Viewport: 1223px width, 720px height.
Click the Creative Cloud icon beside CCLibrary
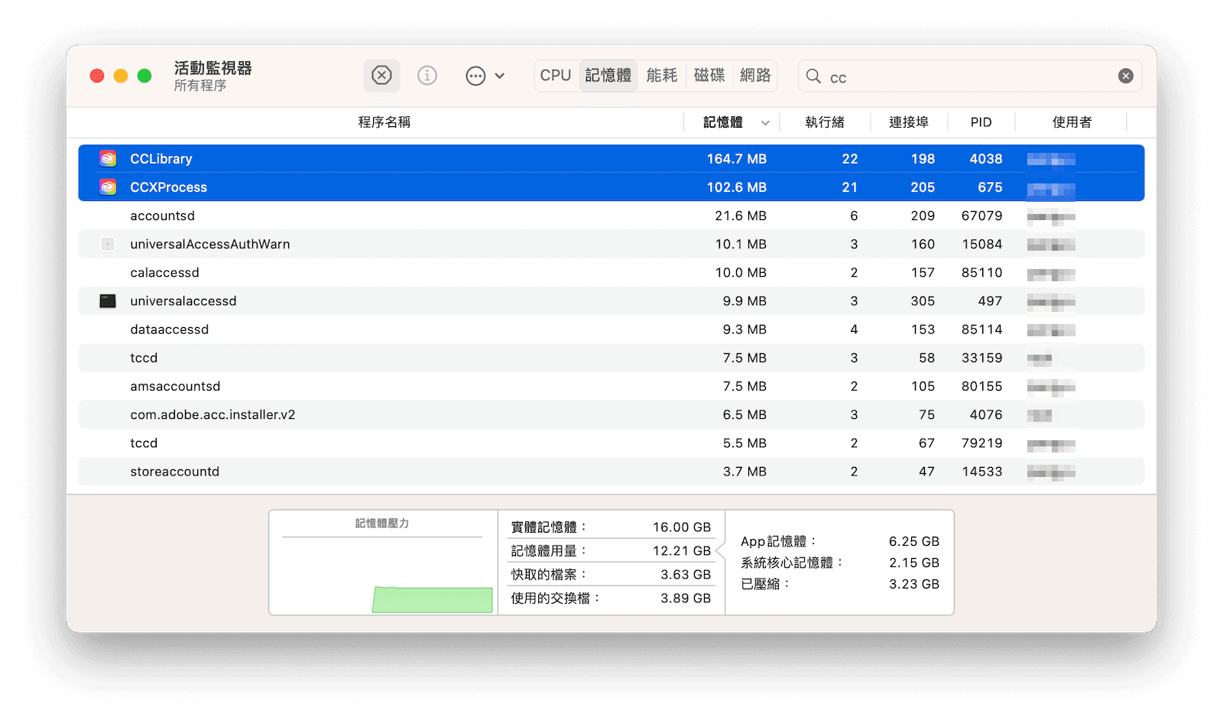pyautogui.click(x=108, y=159)
